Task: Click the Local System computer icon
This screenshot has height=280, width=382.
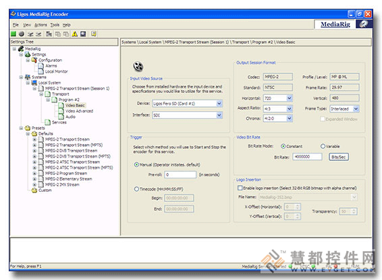Action: pos(34,83)
